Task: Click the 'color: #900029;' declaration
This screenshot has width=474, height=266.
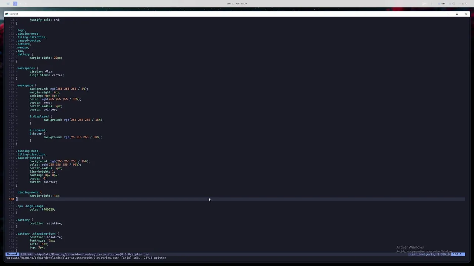Action: [x=42, y=209]
